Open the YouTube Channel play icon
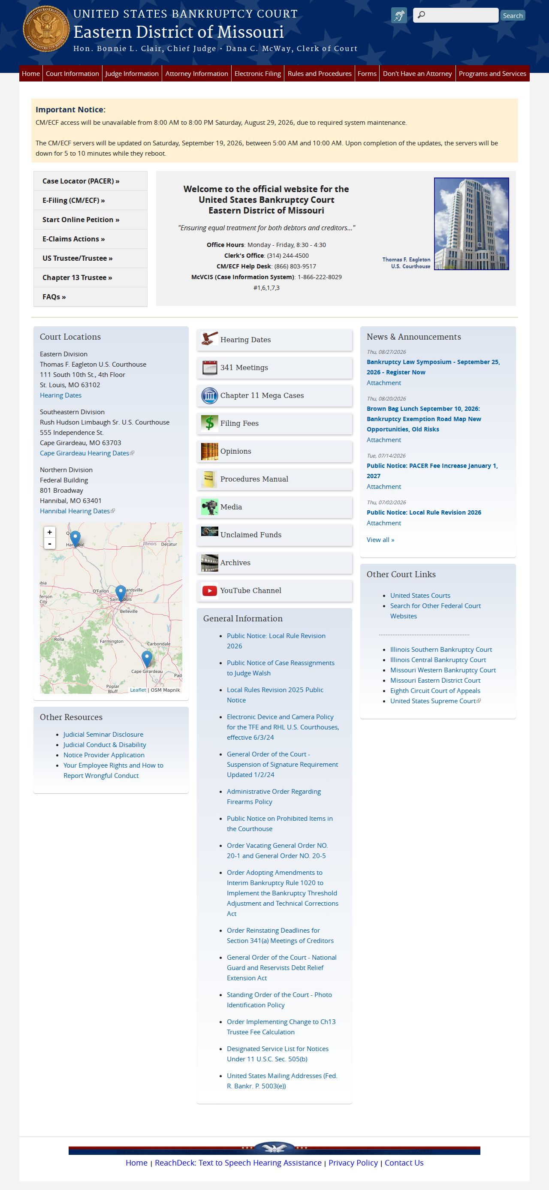Screen dimensions: 549x1190 coord(209,590)
